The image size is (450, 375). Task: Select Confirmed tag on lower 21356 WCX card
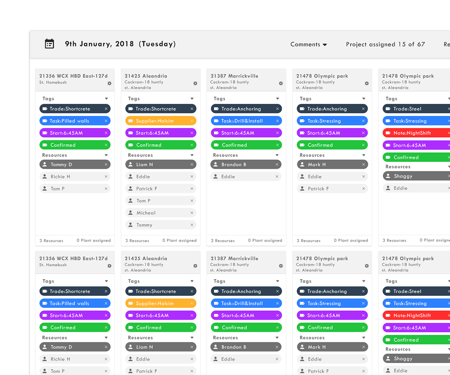(x=75, y=327)
